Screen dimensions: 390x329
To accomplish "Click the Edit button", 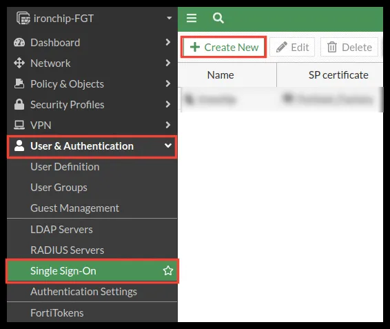I will click(292, 47).
